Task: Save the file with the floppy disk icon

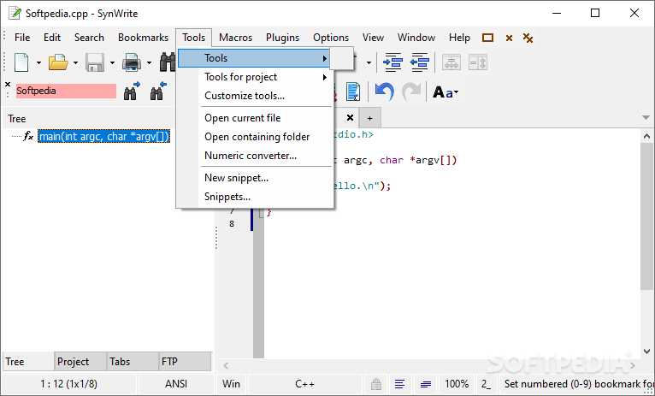Action: coord(95,62)
